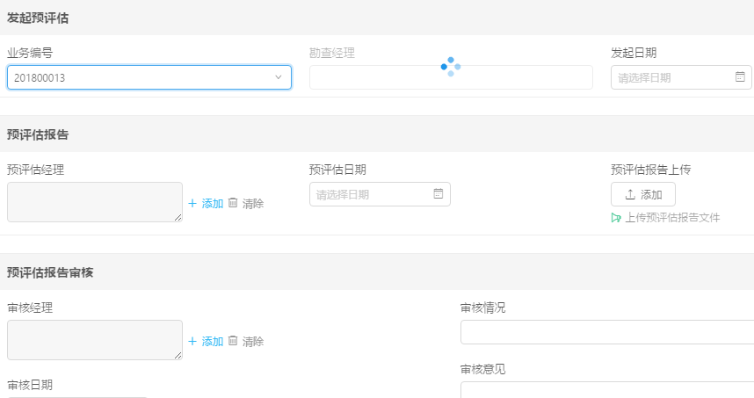Click the calendar icon in 发起日期 field
Screen dimensions: 754x398
click(740, 77)
